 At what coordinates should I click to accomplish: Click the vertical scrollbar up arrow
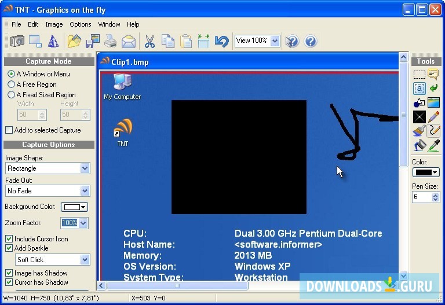pos(403,57)
